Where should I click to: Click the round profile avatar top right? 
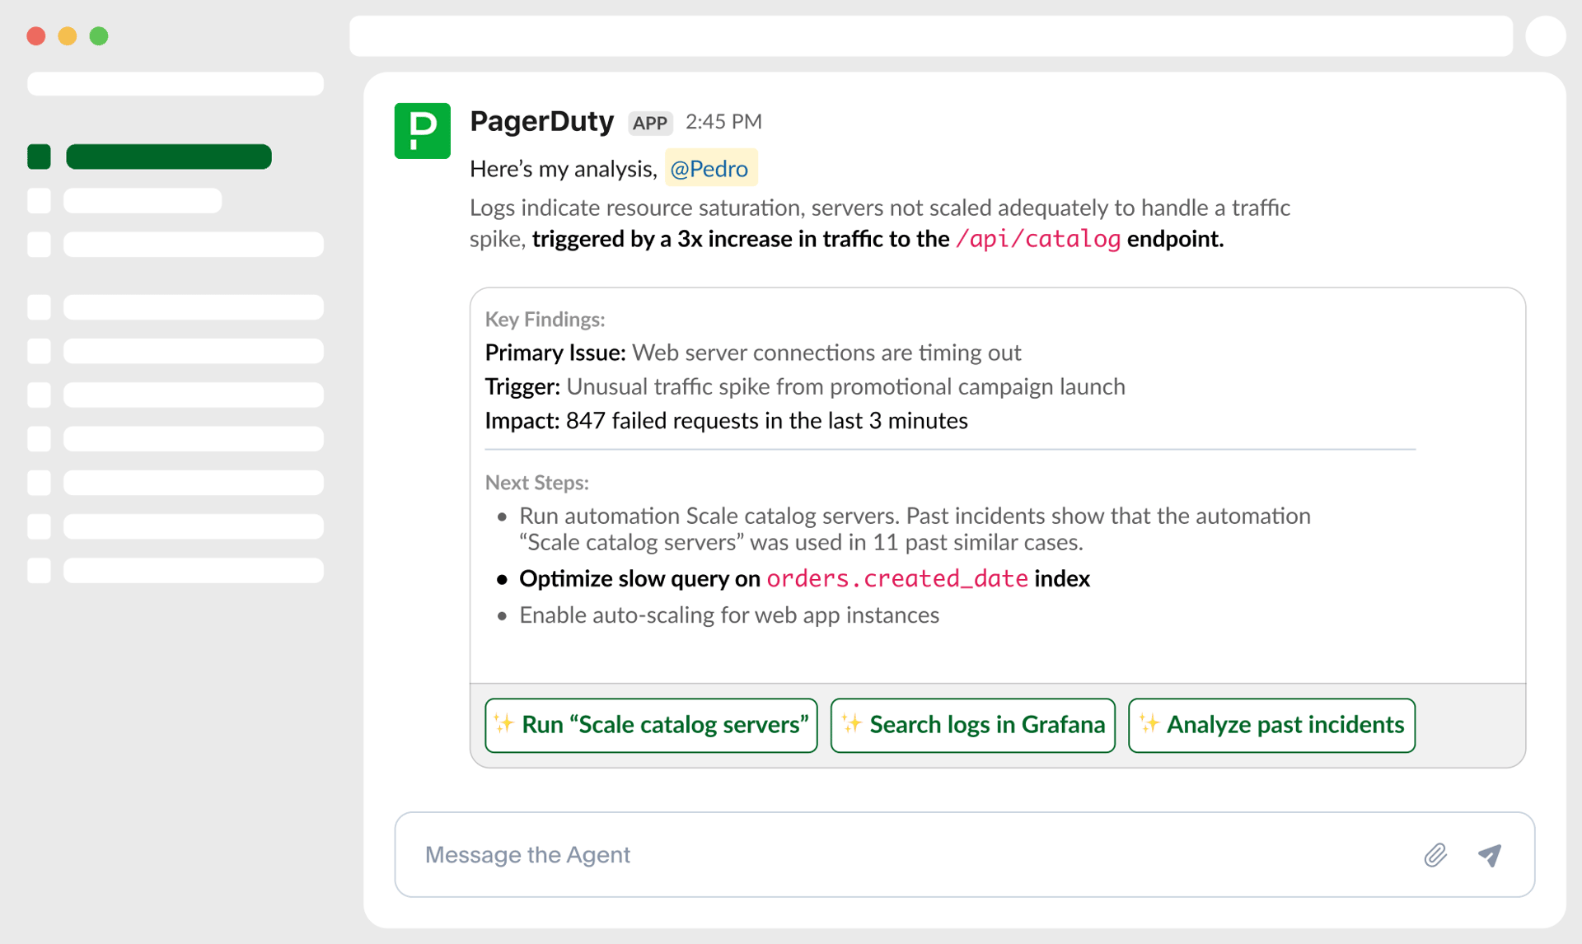click(x=1545, y=35)
